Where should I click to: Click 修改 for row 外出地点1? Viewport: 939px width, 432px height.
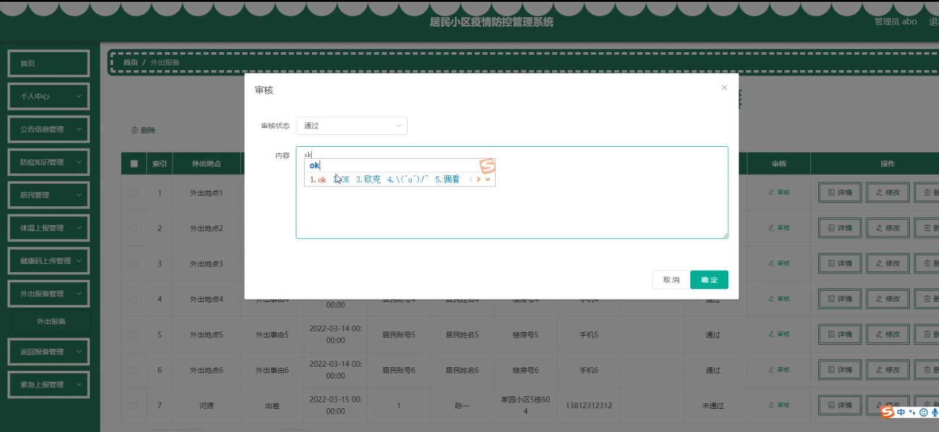(888, 193)
